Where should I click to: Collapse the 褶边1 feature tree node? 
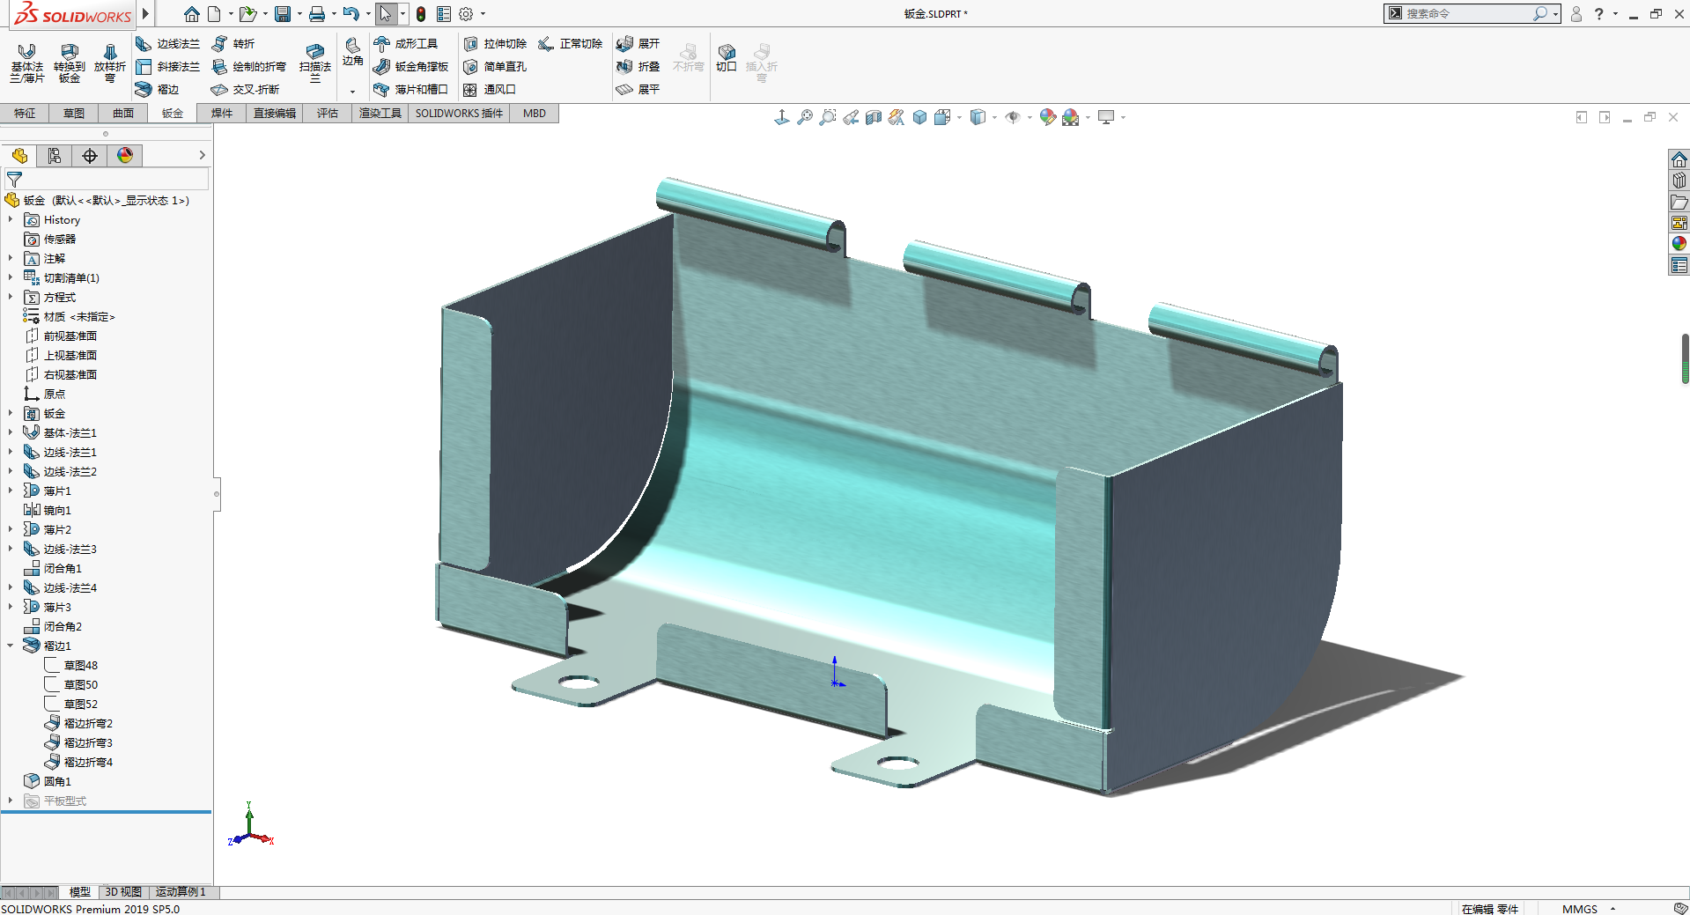pyautogui.click(x=11, y=646)
